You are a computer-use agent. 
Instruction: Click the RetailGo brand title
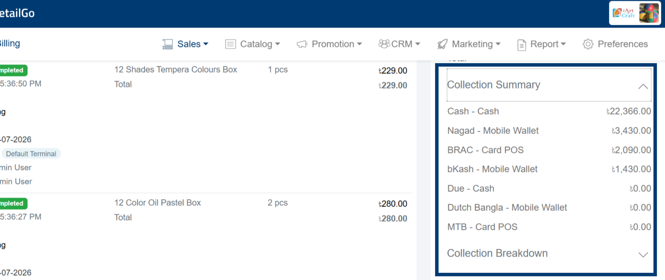[17, 13]
